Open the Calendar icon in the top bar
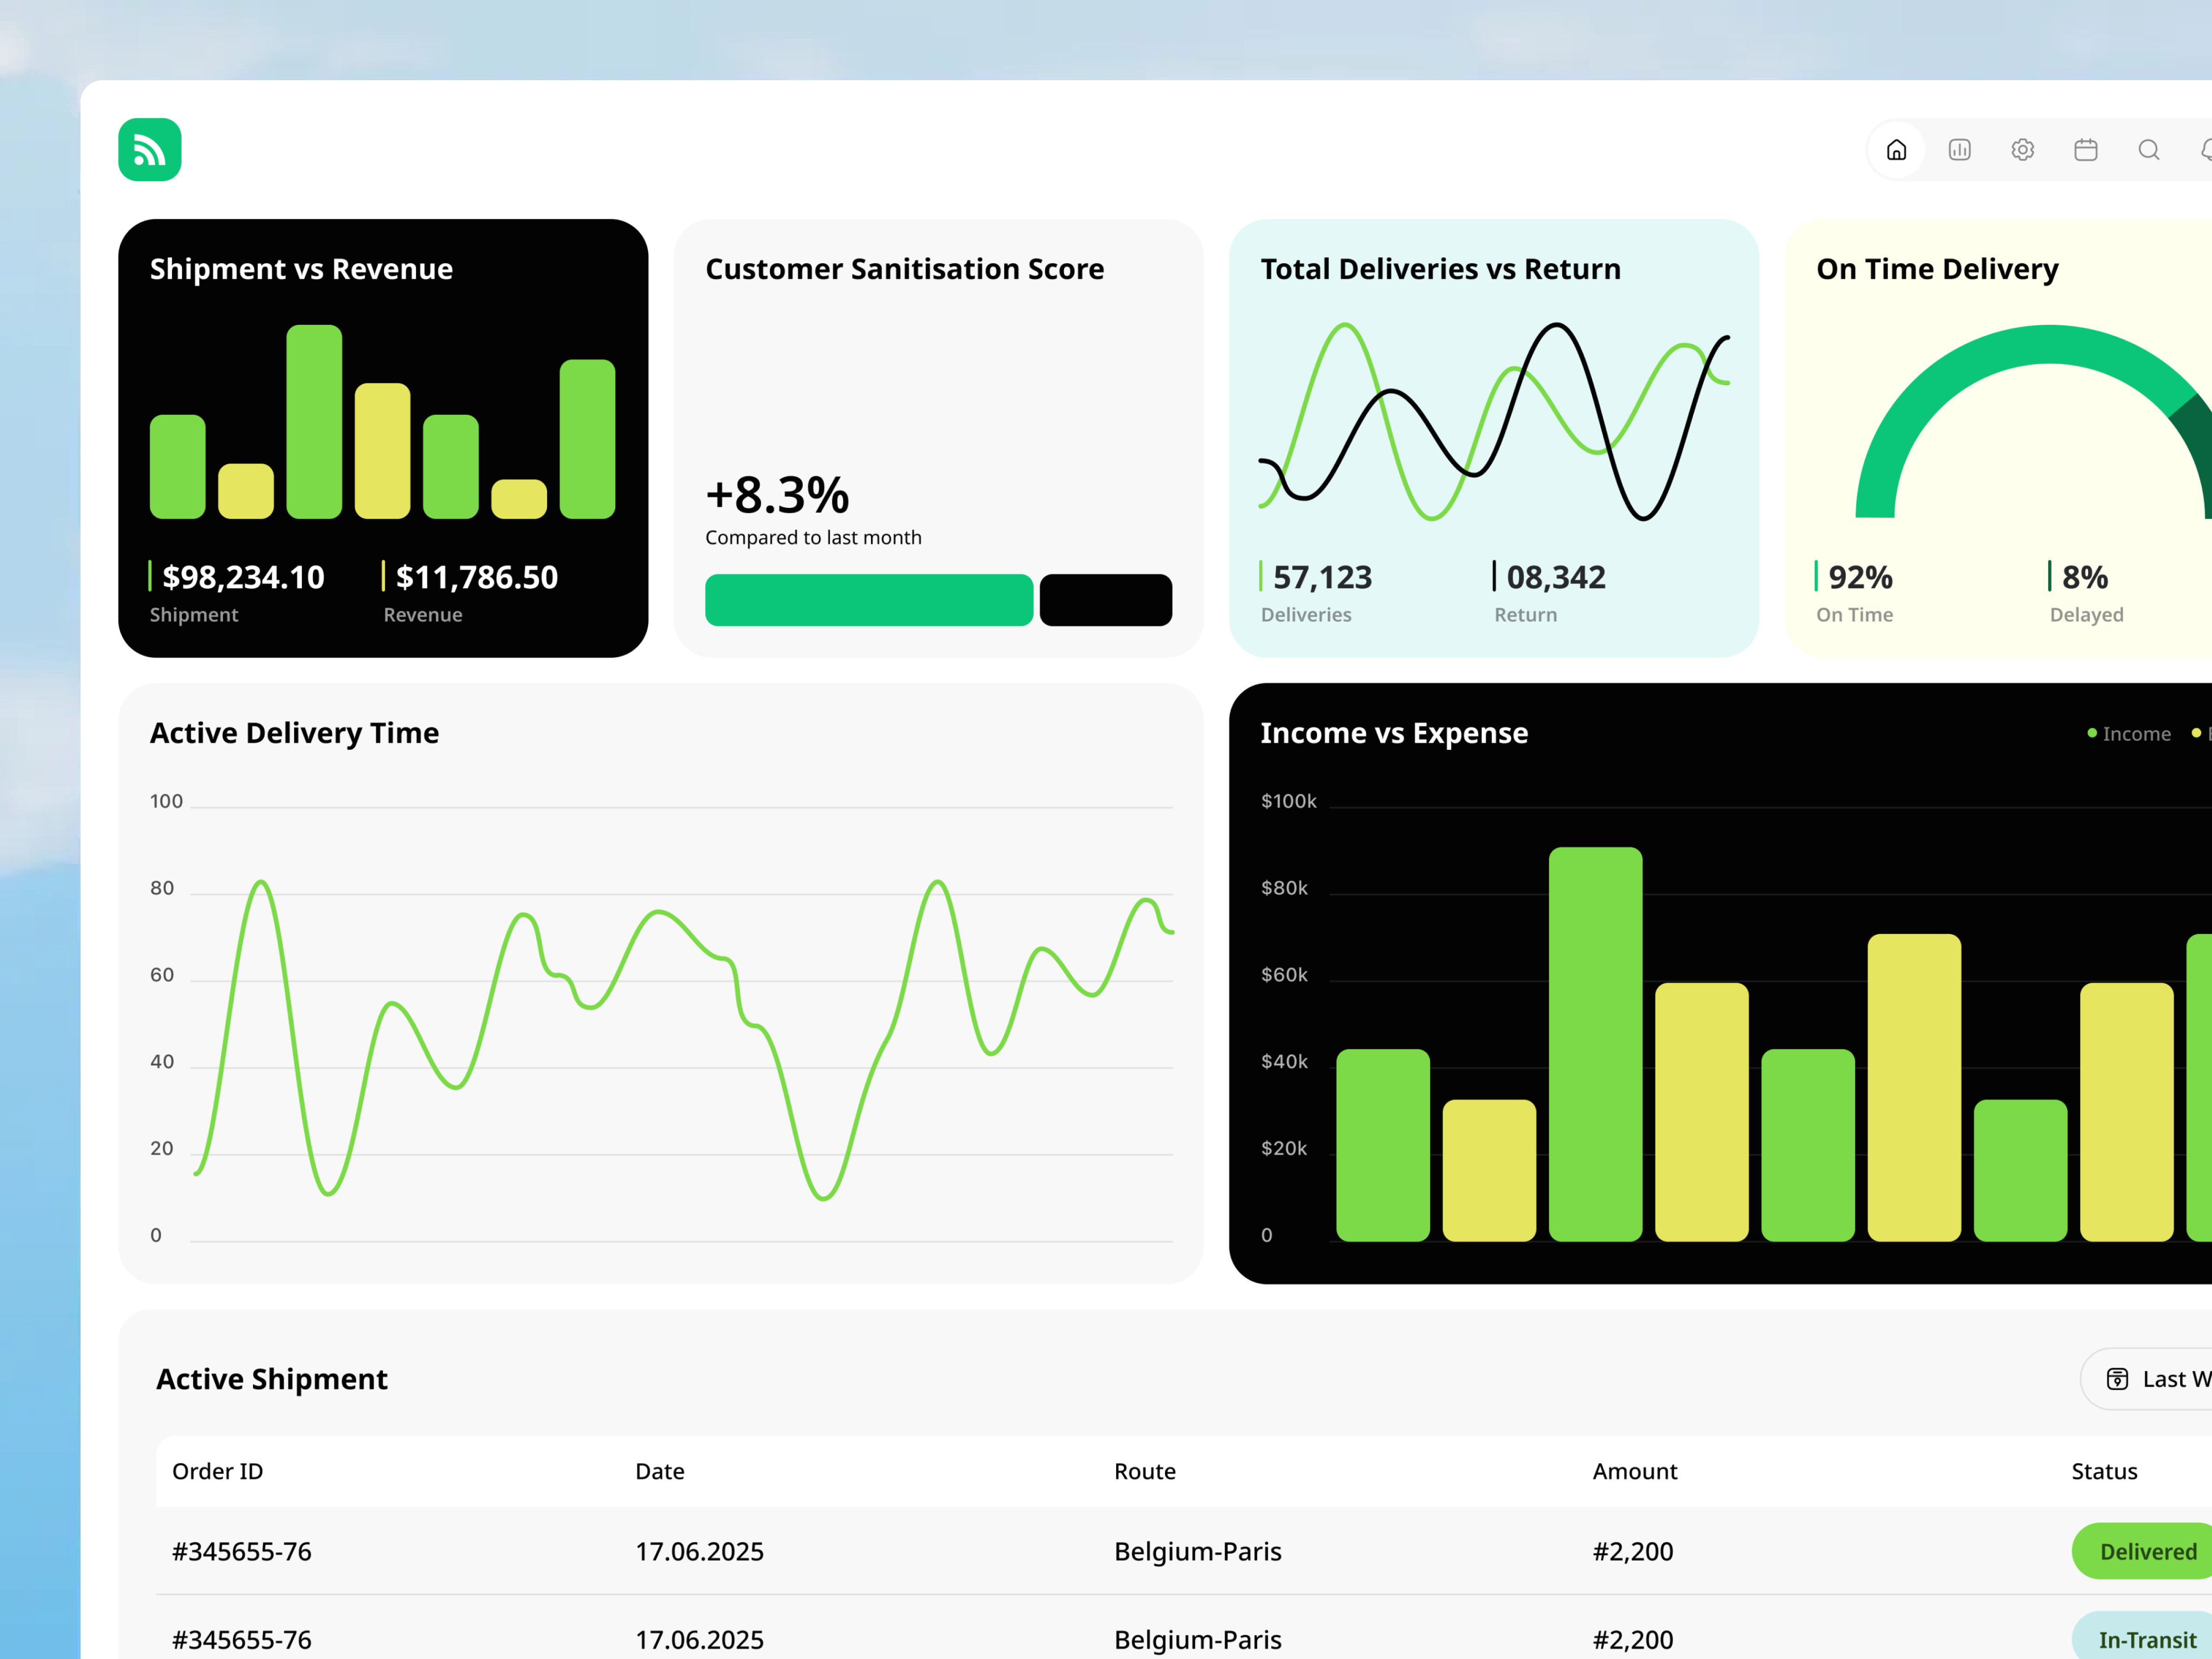 click(x=2086, y=150)
